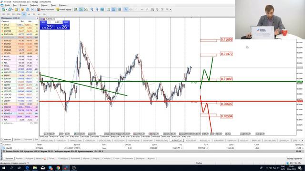Image resolution: width=305 pixels, height=171 pixels.
Task: Select the M1 timeframe button
Action: (x=3, y=14)
